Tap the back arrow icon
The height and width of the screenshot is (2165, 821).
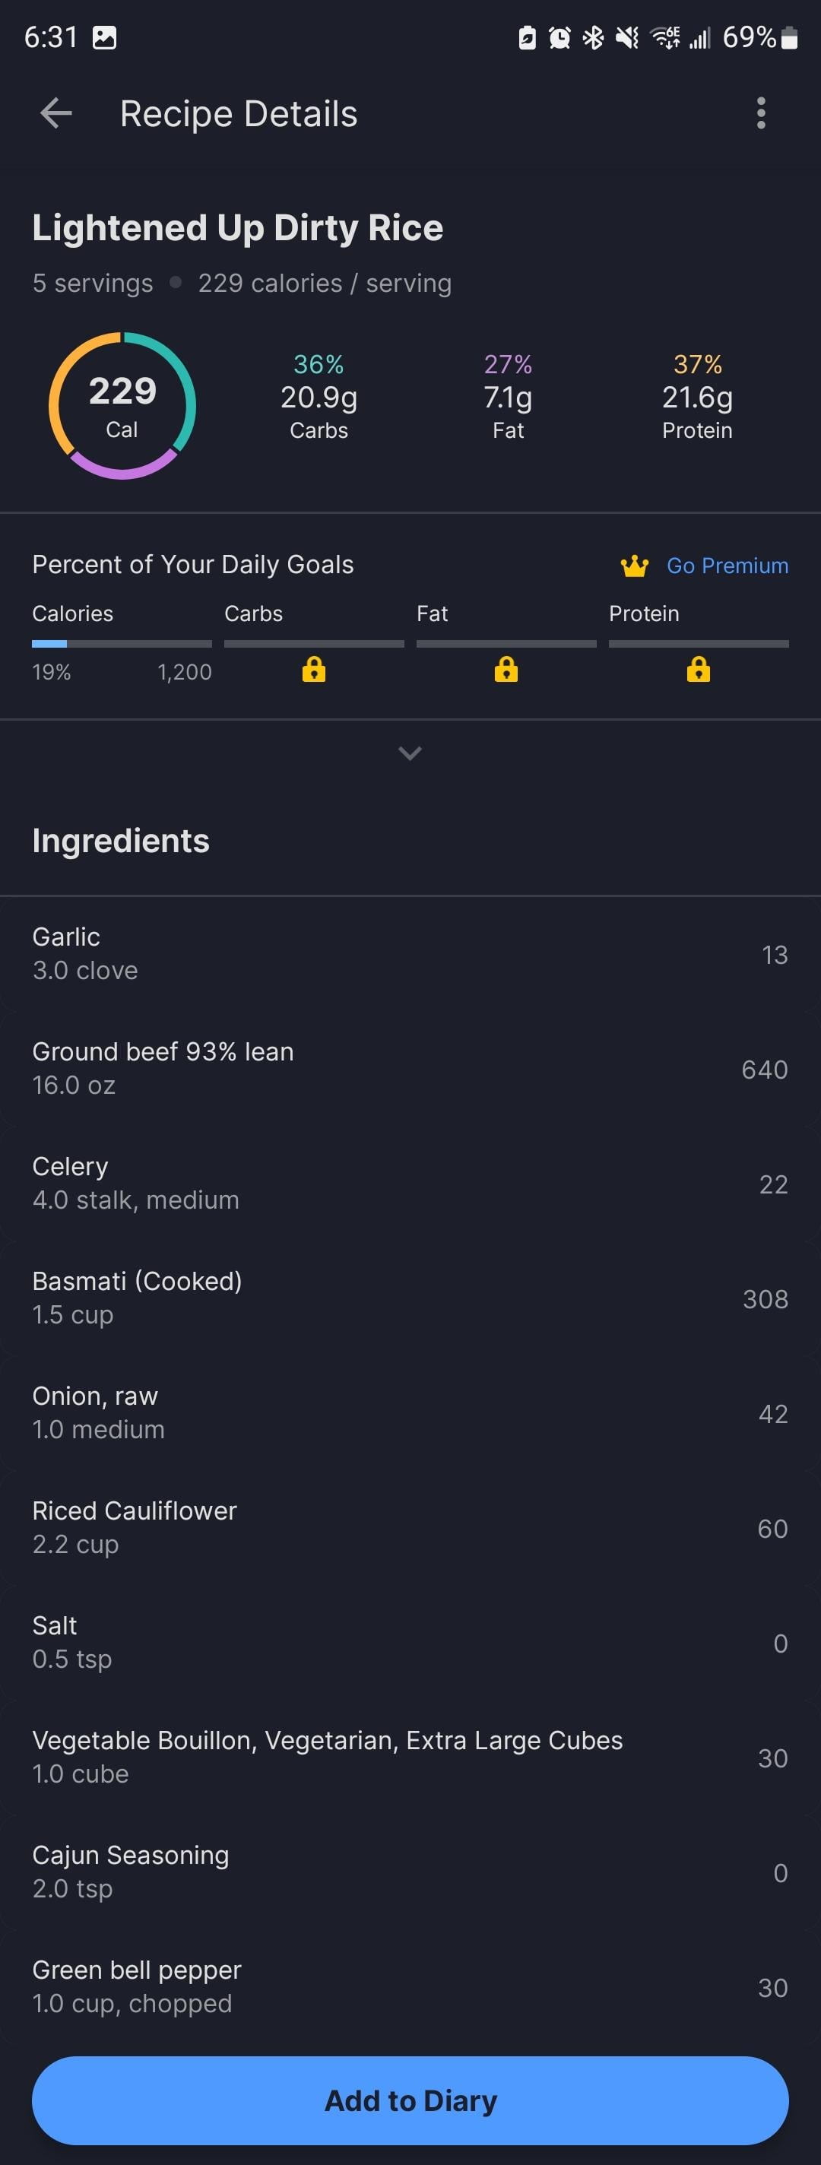pos(56,113)
